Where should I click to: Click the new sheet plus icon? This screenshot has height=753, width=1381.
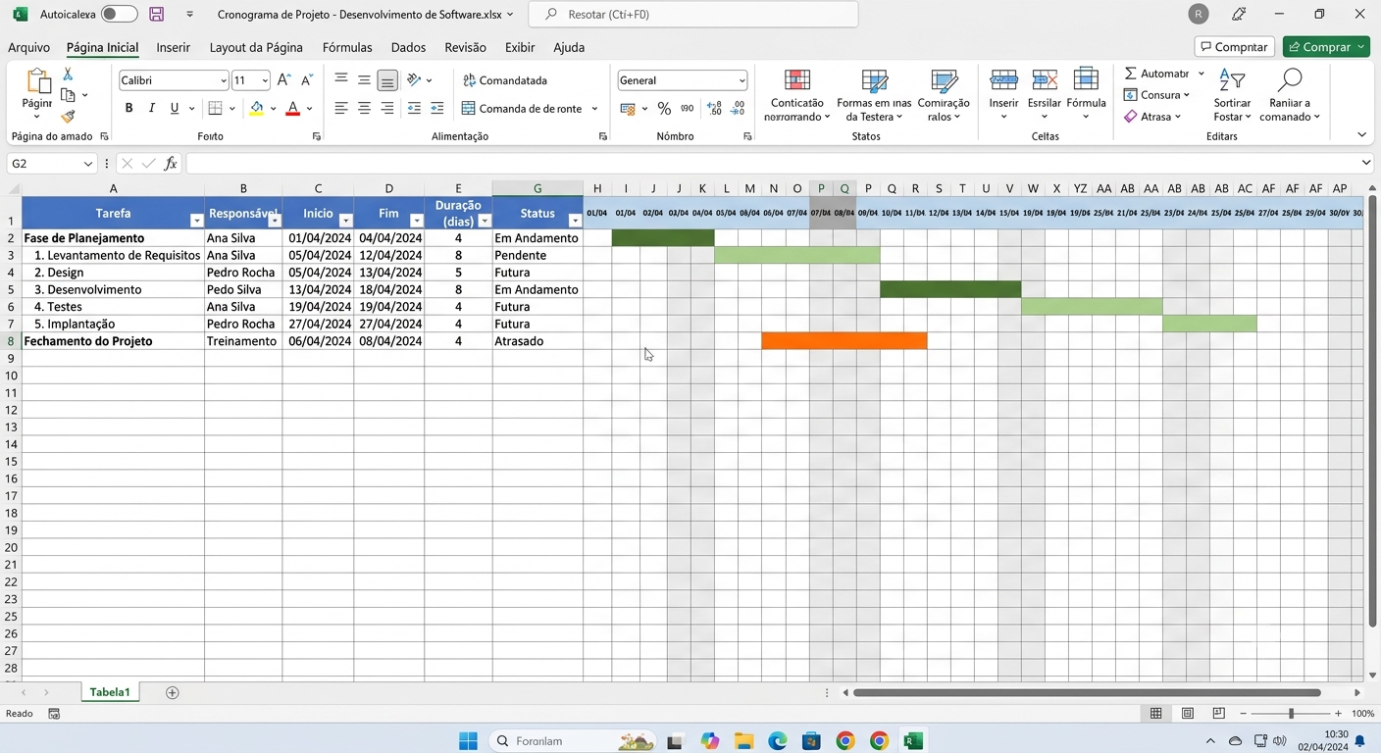coord(173,692)
